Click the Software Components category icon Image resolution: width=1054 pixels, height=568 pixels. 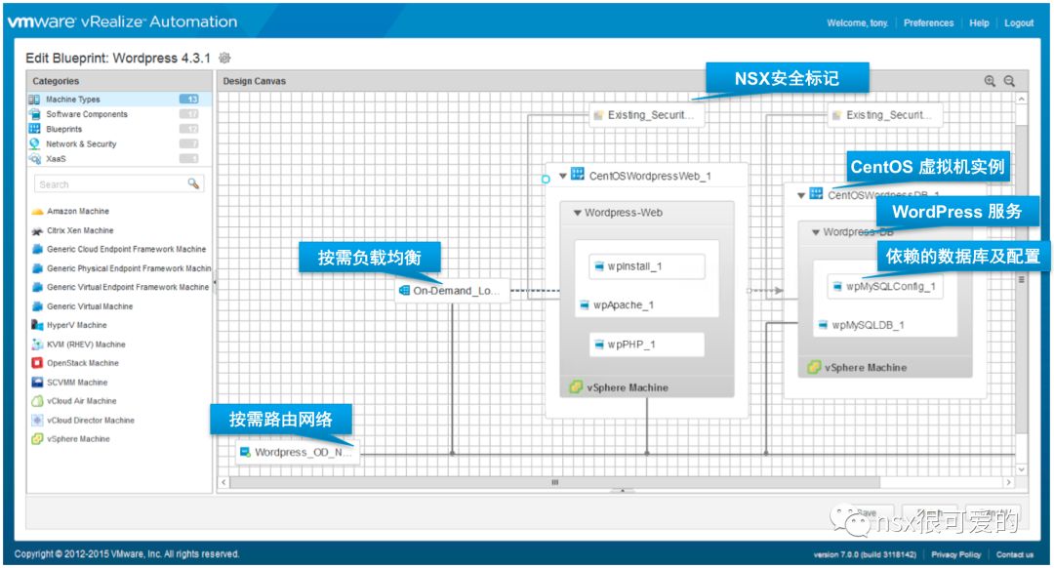[34, 114]
